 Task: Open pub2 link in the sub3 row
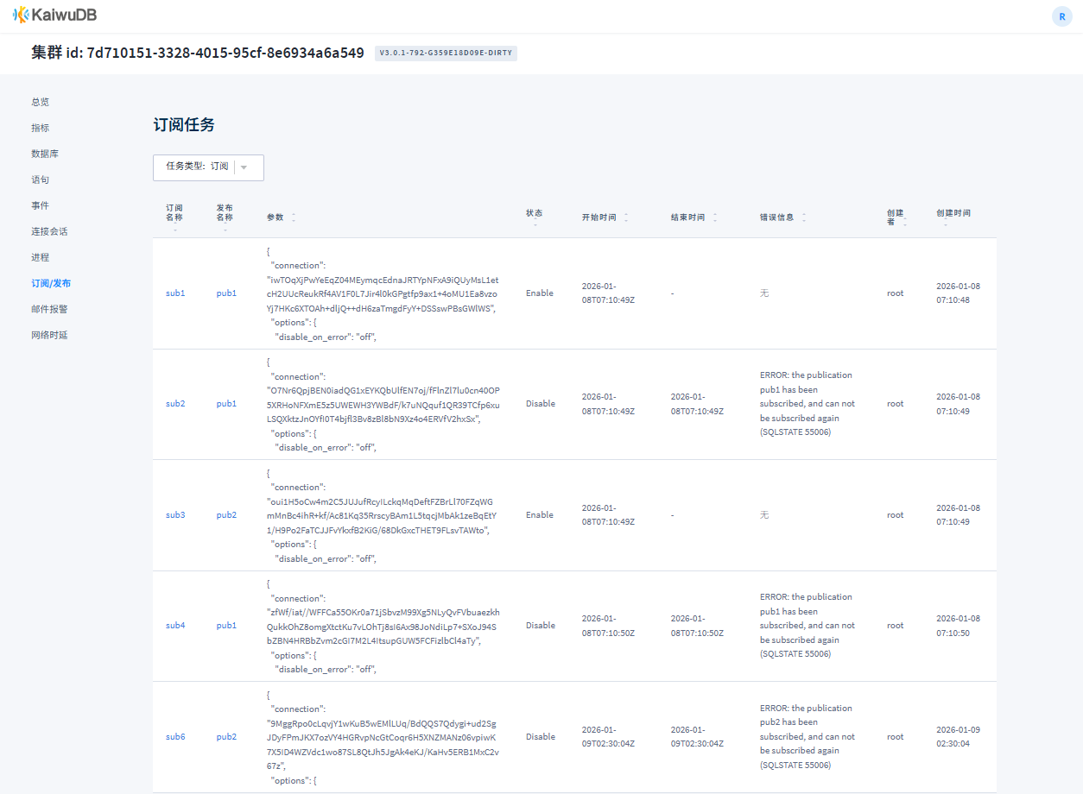click(x=226, y=515)
